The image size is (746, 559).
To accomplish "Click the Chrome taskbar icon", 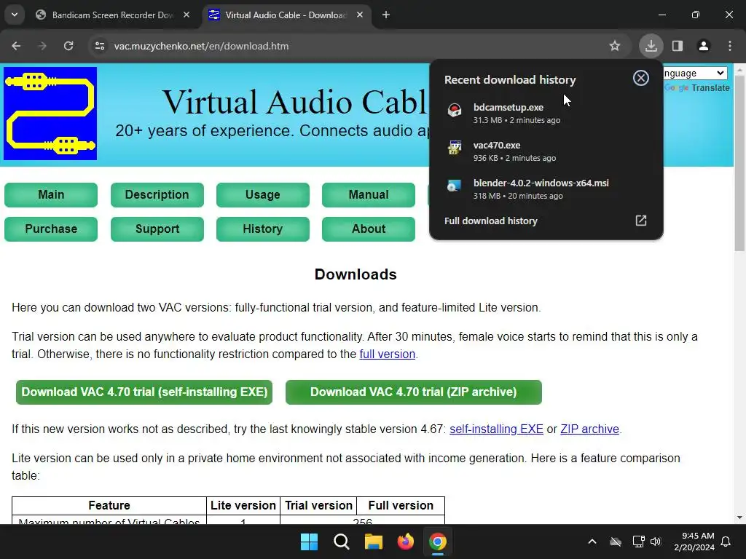I will coord(438,542).
